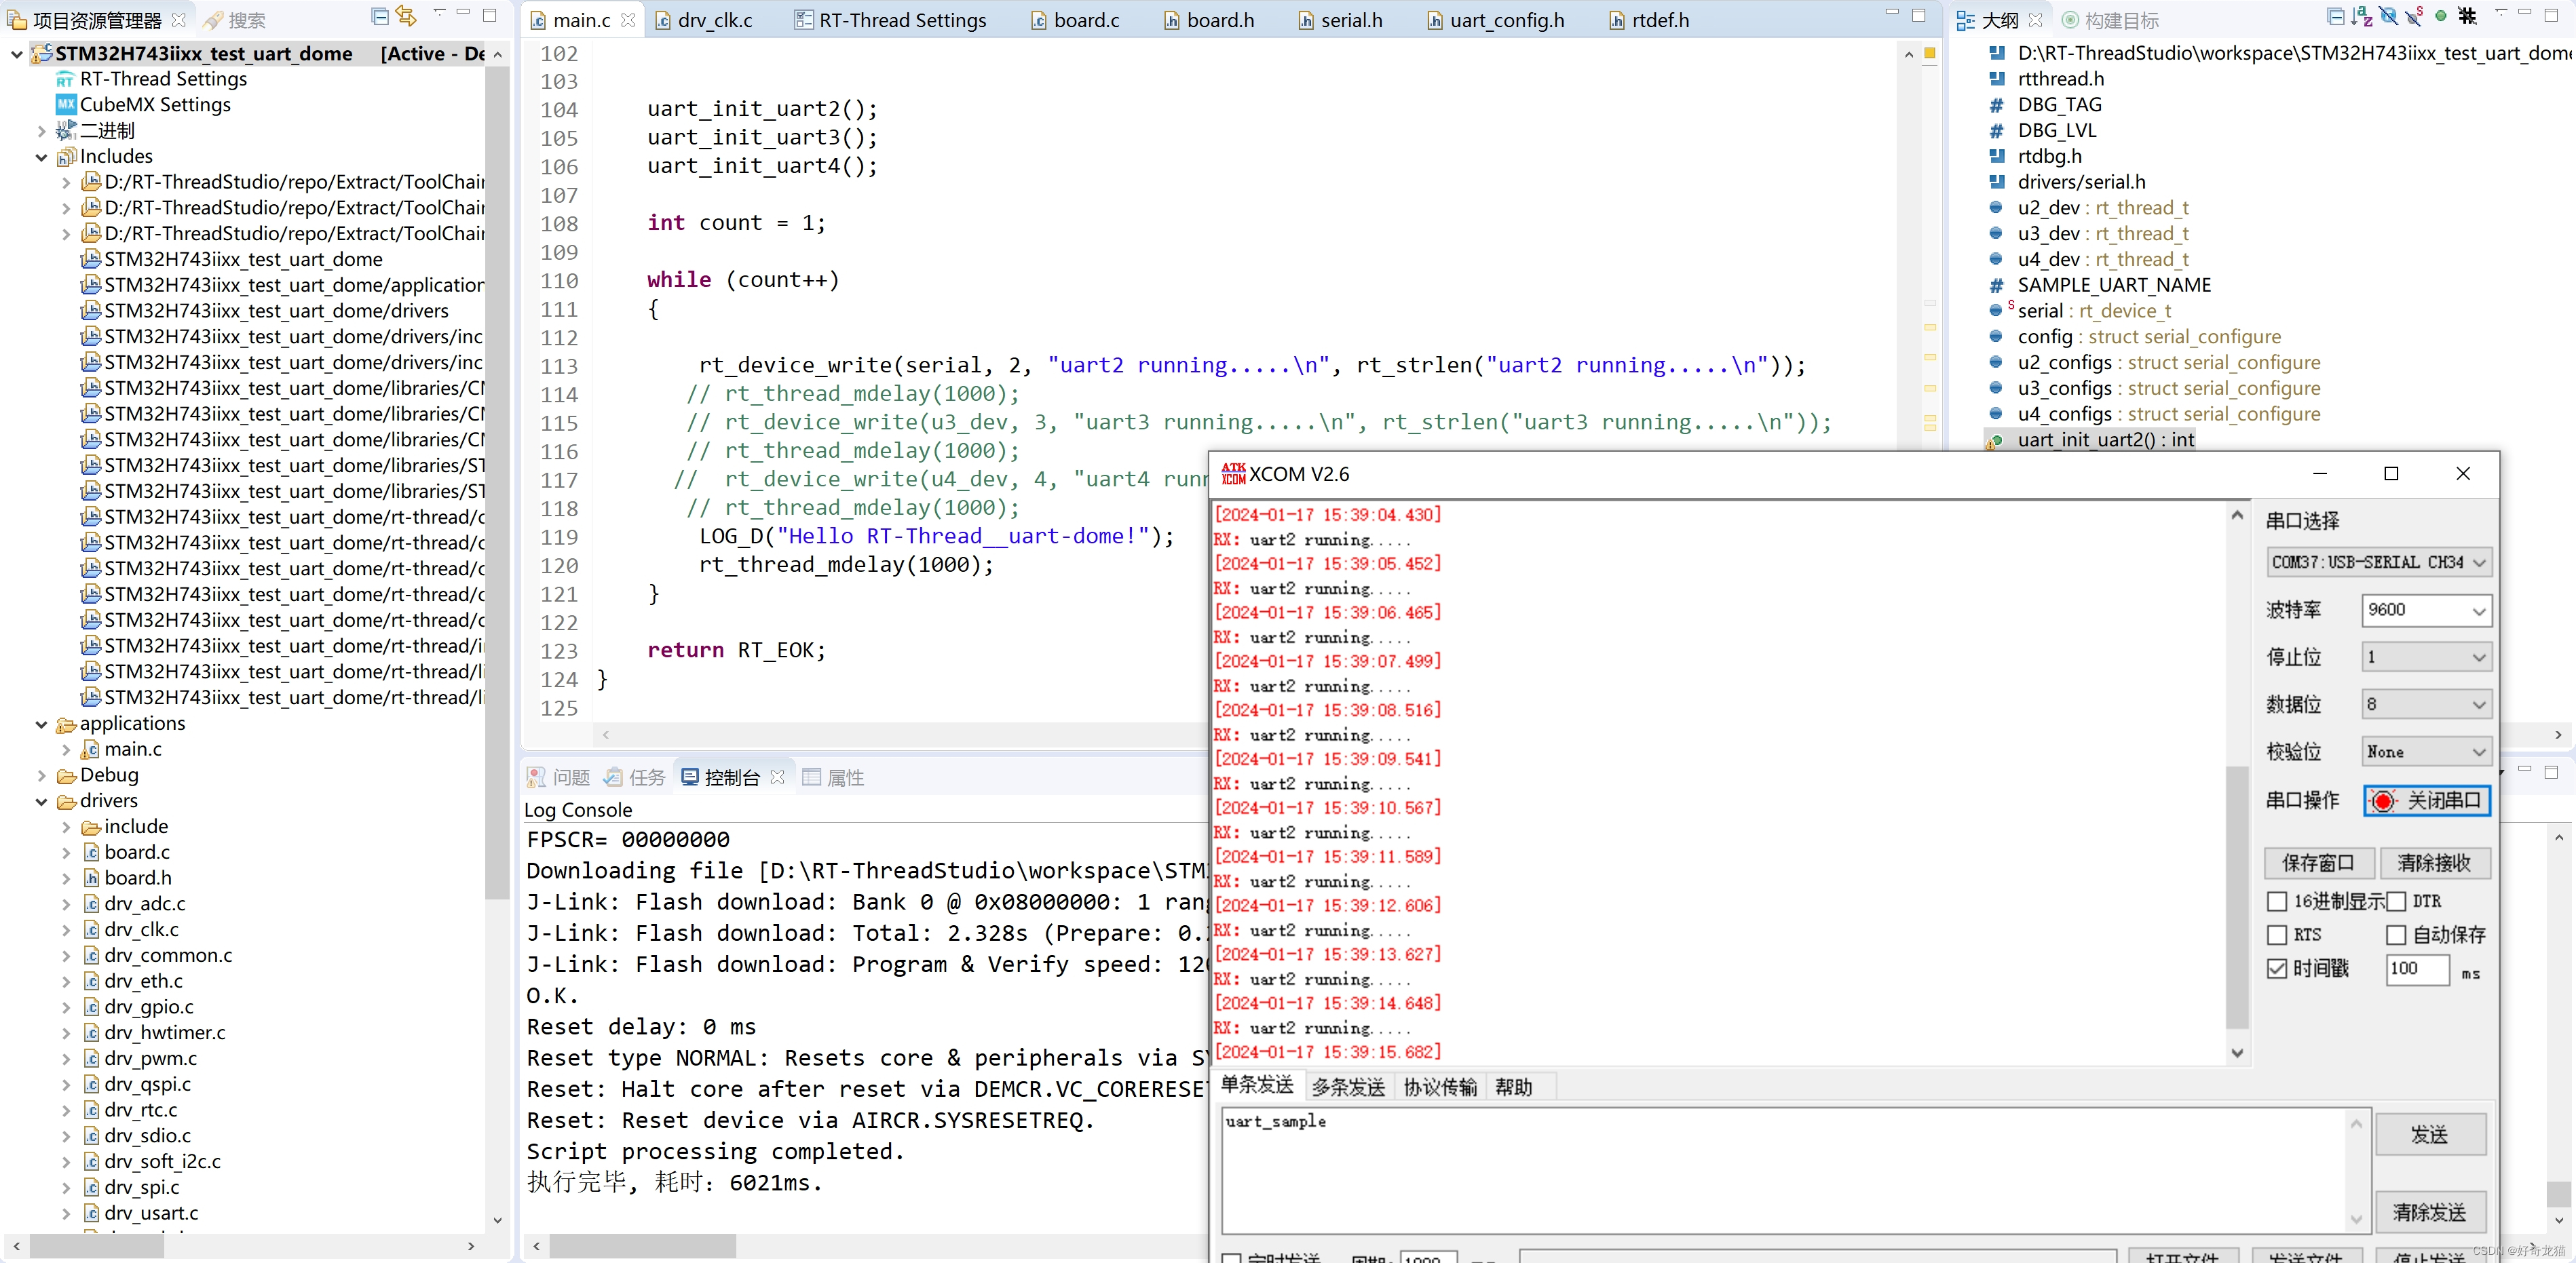Click the 清除接收 clear receive button
The width and height of the screenshot is (2576, 1263).
(x=2433, y=862)
